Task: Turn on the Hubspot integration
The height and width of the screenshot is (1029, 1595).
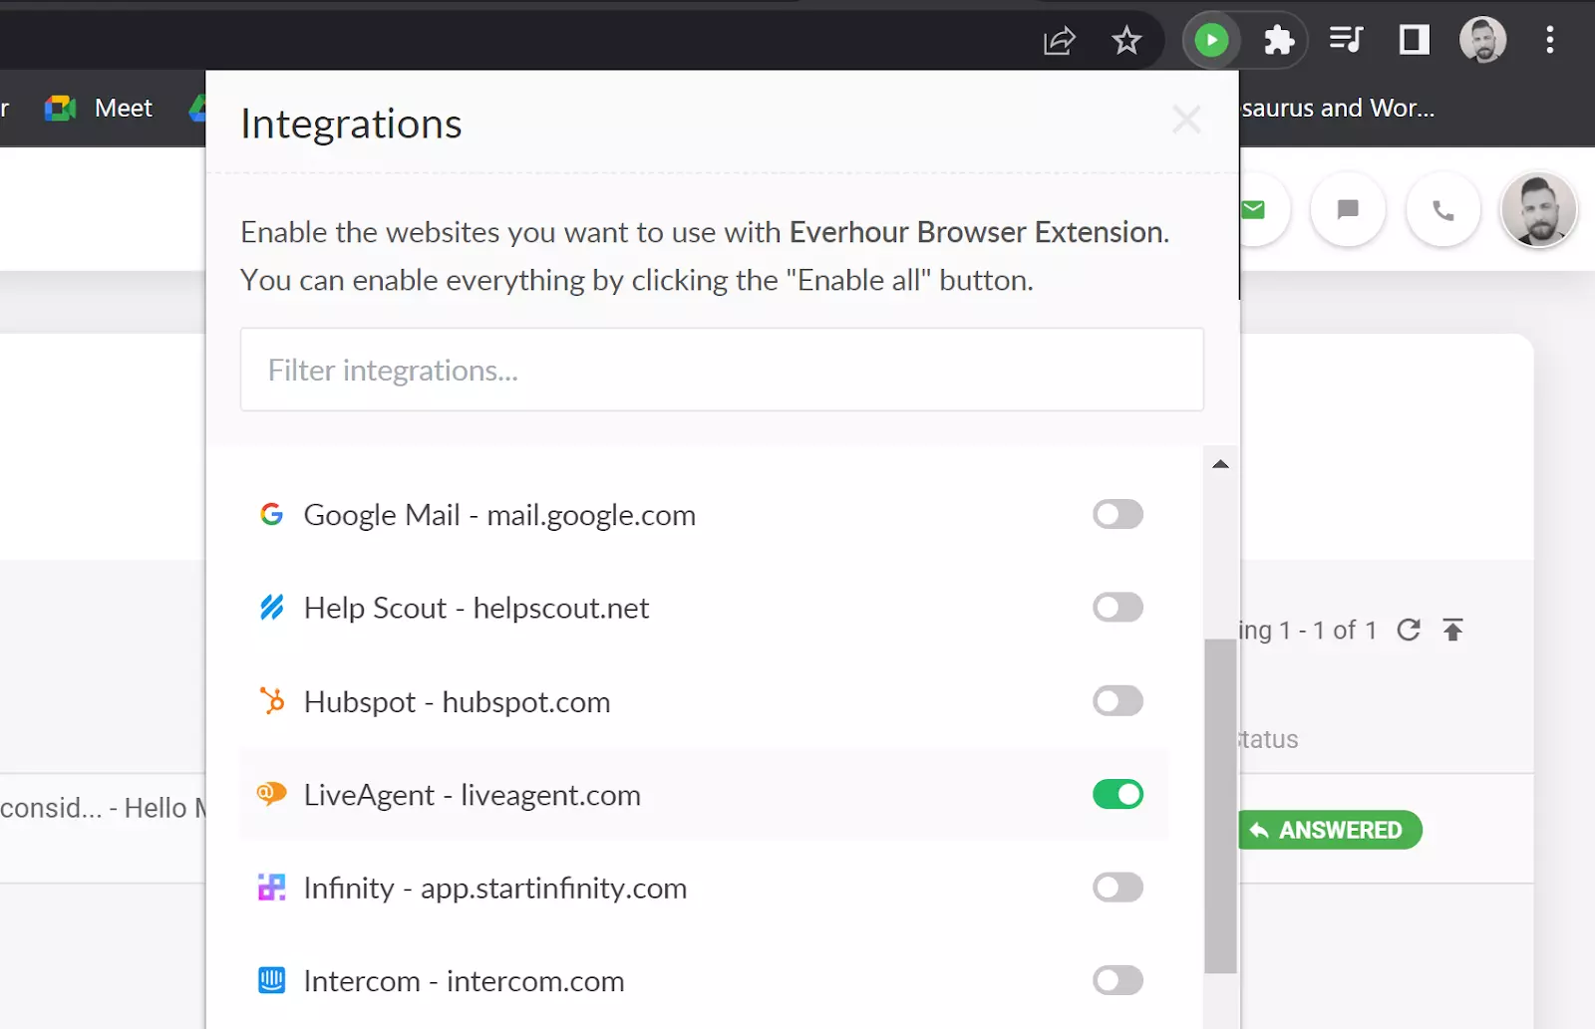Action: point(1116,700)
